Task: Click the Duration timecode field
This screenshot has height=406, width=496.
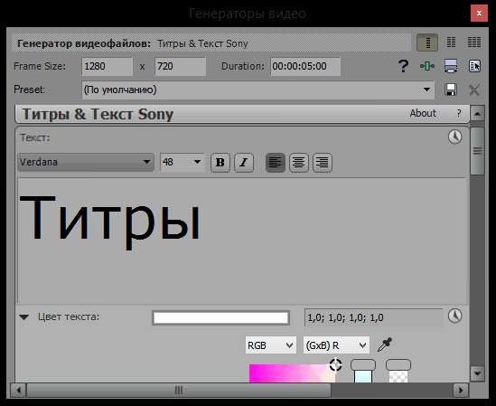Action: tap(305, 67)
